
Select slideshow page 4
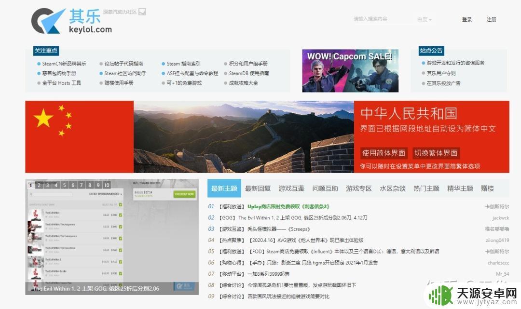(x=56, y=185)
